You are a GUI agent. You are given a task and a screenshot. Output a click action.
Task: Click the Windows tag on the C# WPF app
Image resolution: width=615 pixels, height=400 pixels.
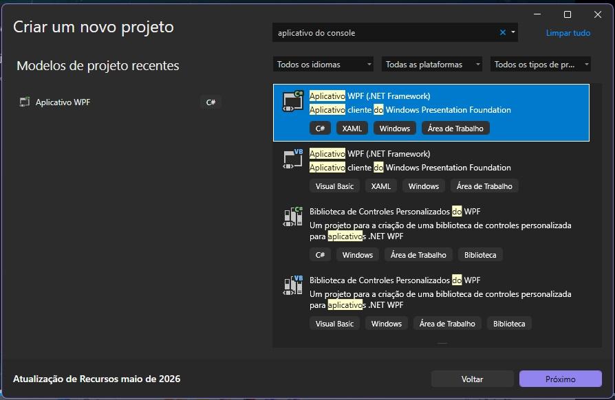click(x=395, y=128)
